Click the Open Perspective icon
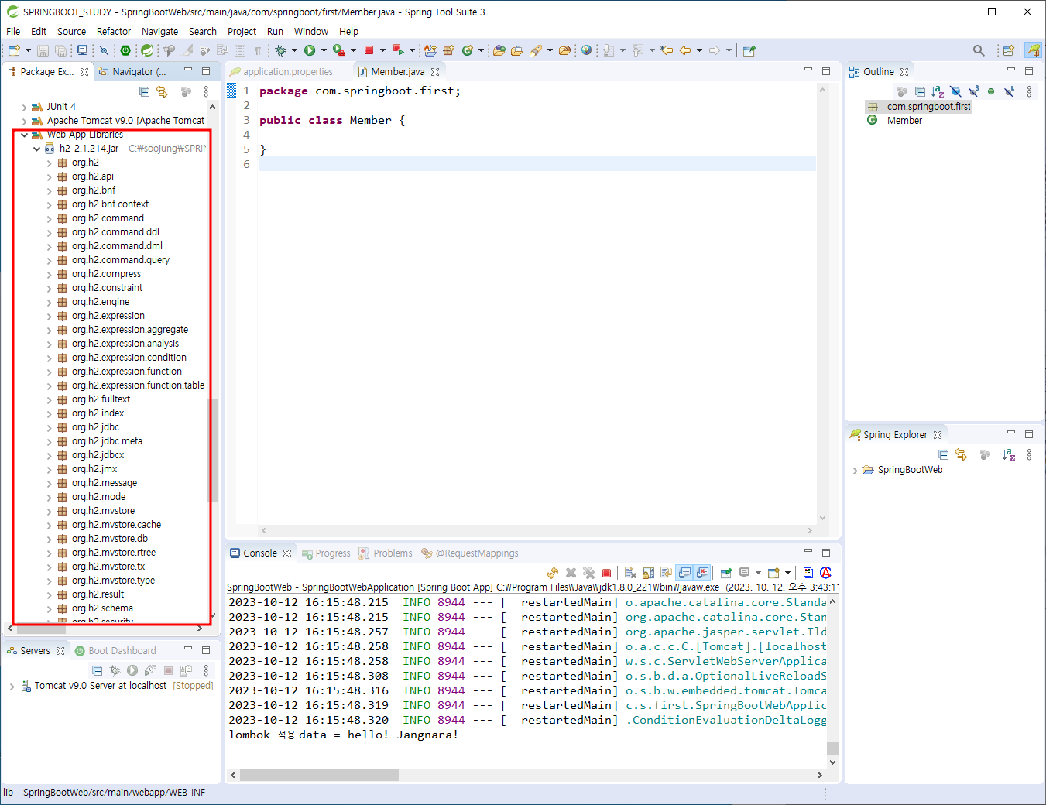1046x805 pixels. click(1008, 50)
